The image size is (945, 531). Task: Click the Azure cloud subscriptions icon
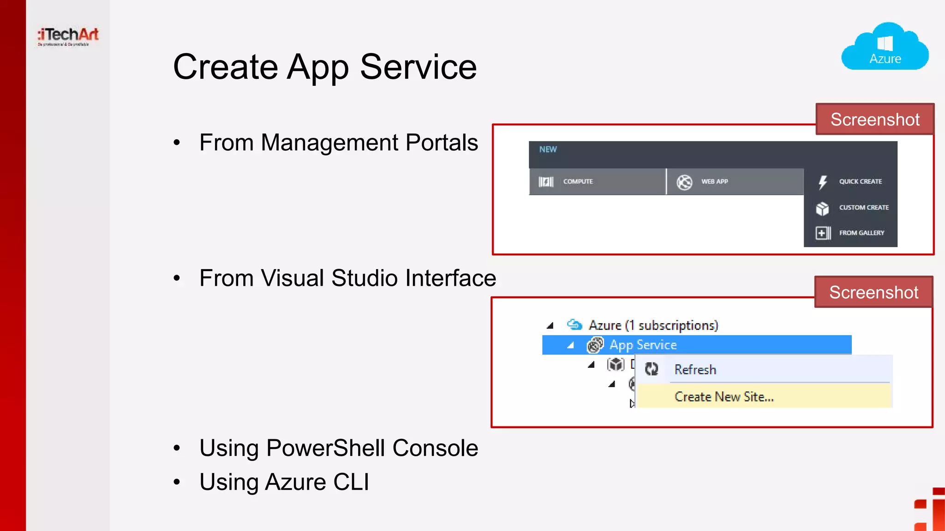point(574,325)
